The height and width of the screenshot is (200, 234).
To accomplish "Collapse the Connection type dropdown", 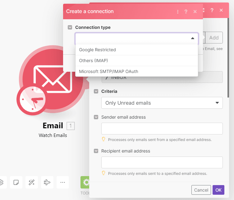I will (192, 38).
